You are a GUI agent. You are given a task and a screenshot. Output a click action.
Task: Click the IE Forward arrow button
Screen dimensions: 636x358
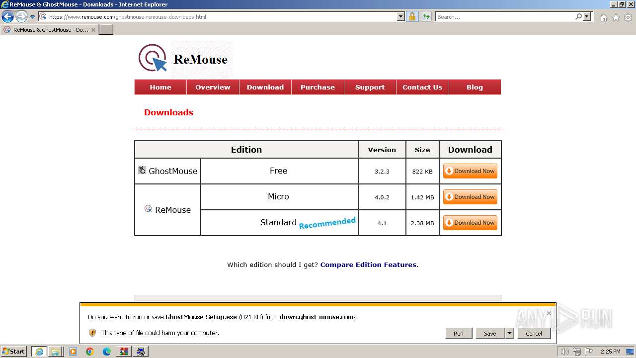(21, 16)
